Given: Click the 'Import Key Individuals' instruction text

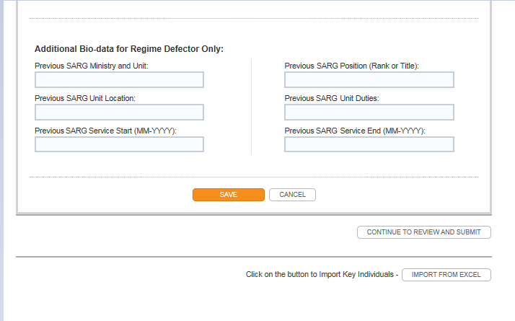Looking at the screenshot, I should [322, 275].
